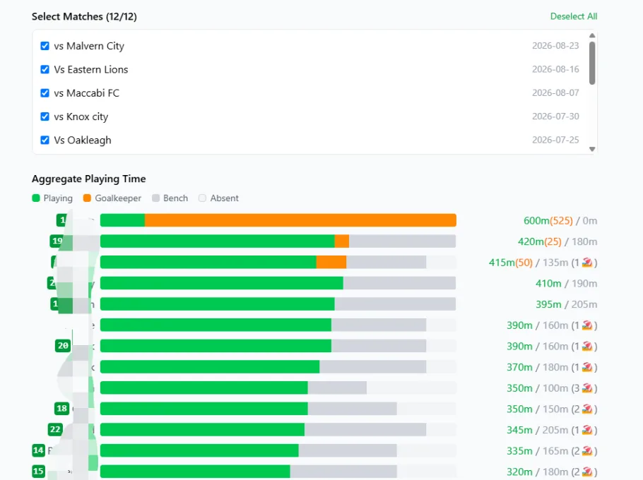Click the white Absent legend swatch

(202, 198)
